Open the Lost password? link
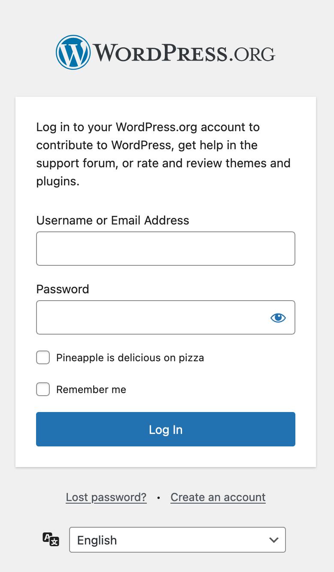 click(x=106, y=497)
